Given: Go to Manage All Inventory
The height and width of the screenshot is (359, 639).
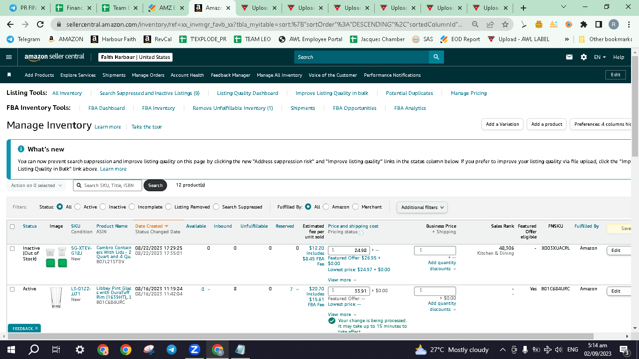Looking at the screenshot, I should pyautogui.click(x=279, y=75).
